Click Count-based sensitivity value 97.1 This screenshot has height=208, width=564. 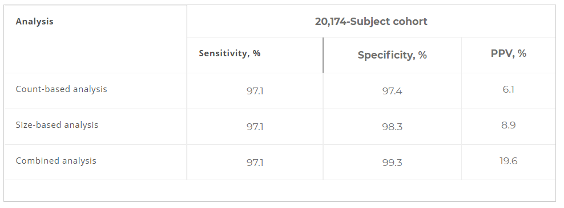(x=255, y=91)
